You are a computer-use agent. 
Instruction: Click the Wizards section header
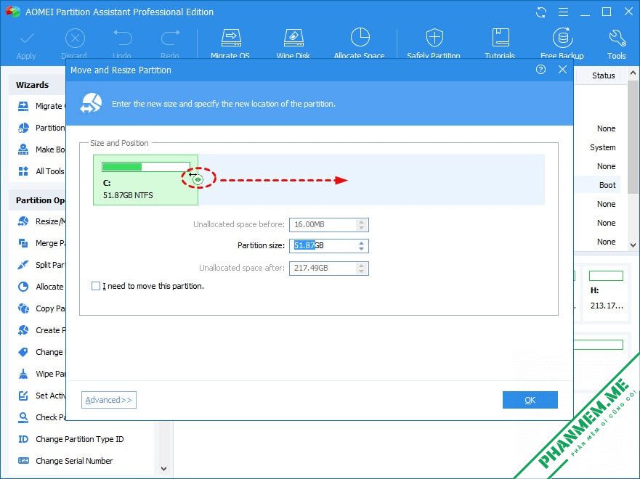pos(32,85)
